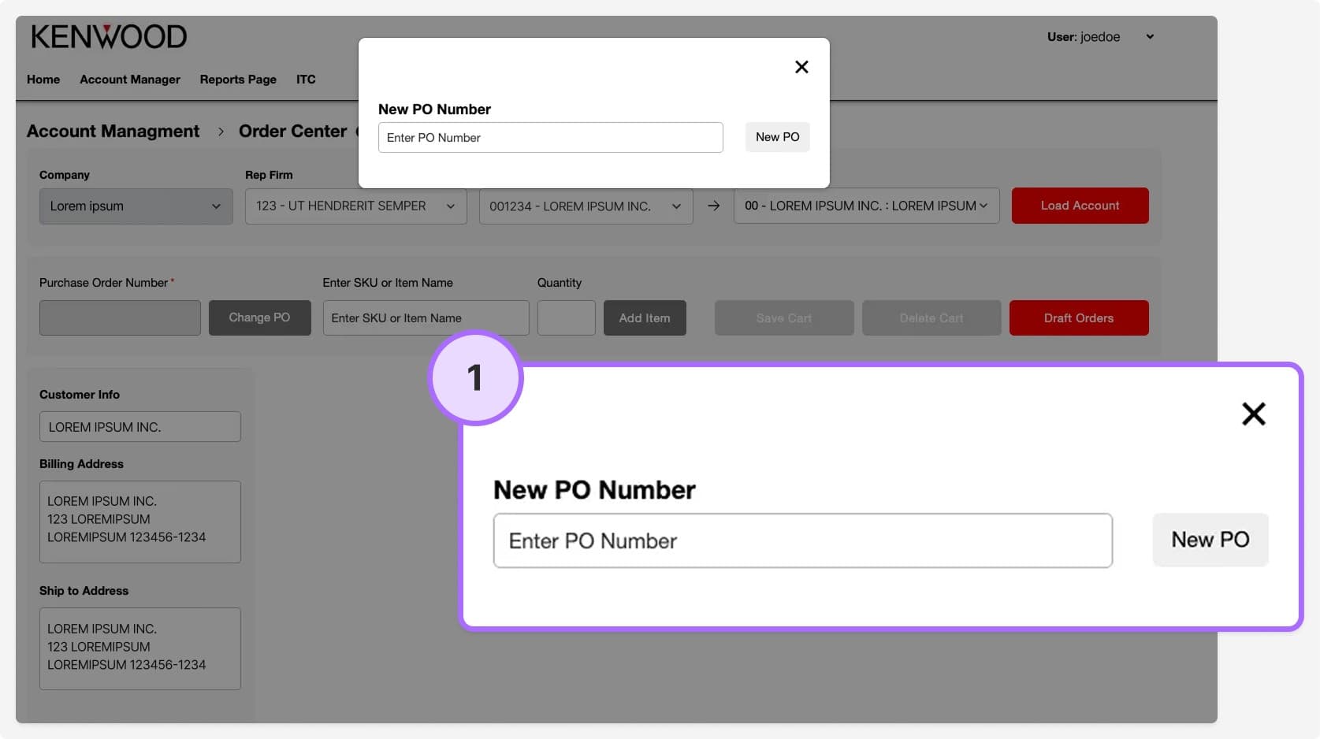Click the Quantity label
The height and width of the screenshot is (739, 1320).
560,283
